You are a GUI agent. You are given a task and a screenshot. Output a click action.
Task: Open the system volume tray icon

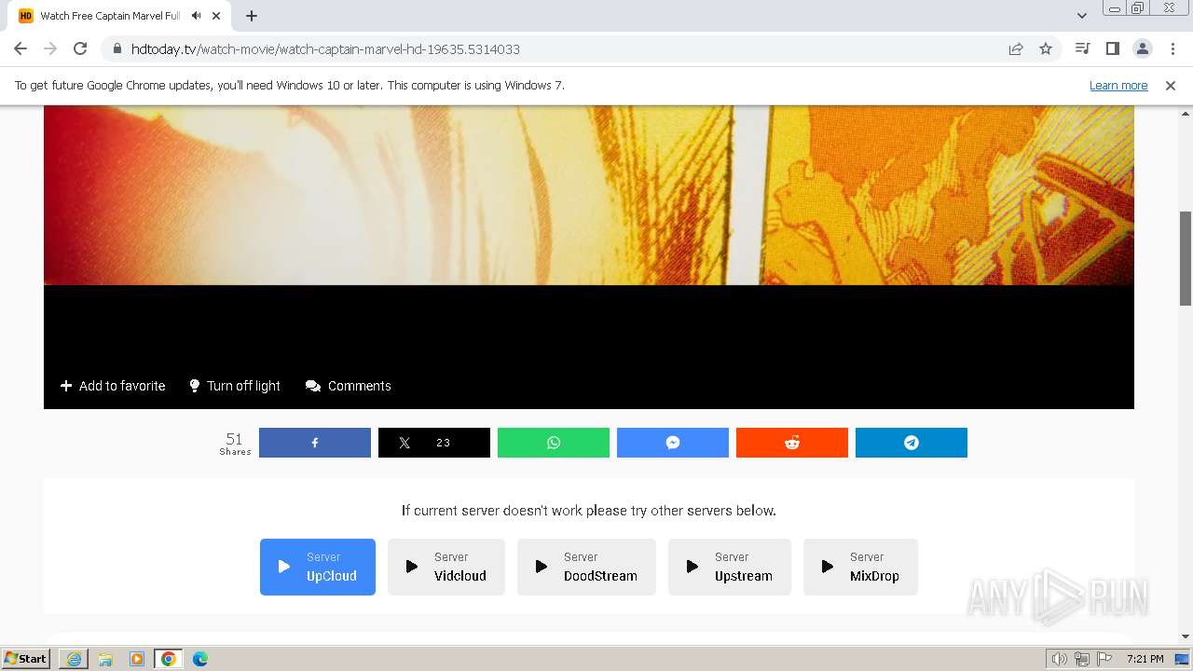click(x=1060, y=659)
